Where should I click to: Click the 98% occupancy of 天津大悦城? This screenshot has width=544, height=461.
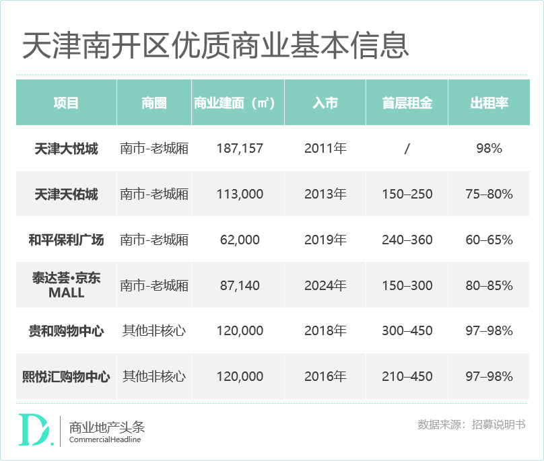coord(489,149)
